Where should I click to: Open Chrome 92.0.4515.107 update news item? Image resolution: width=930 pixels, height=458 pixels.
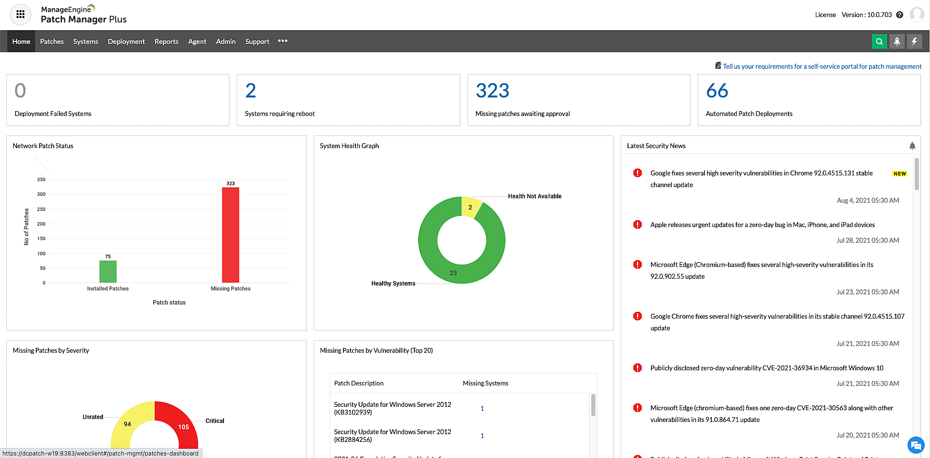click(x=777, y=322)
